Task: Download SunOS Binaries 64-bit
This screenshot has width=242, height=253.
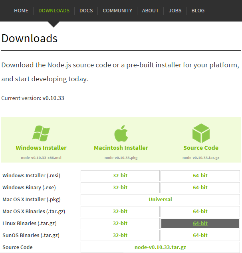Action: (200, 235)
